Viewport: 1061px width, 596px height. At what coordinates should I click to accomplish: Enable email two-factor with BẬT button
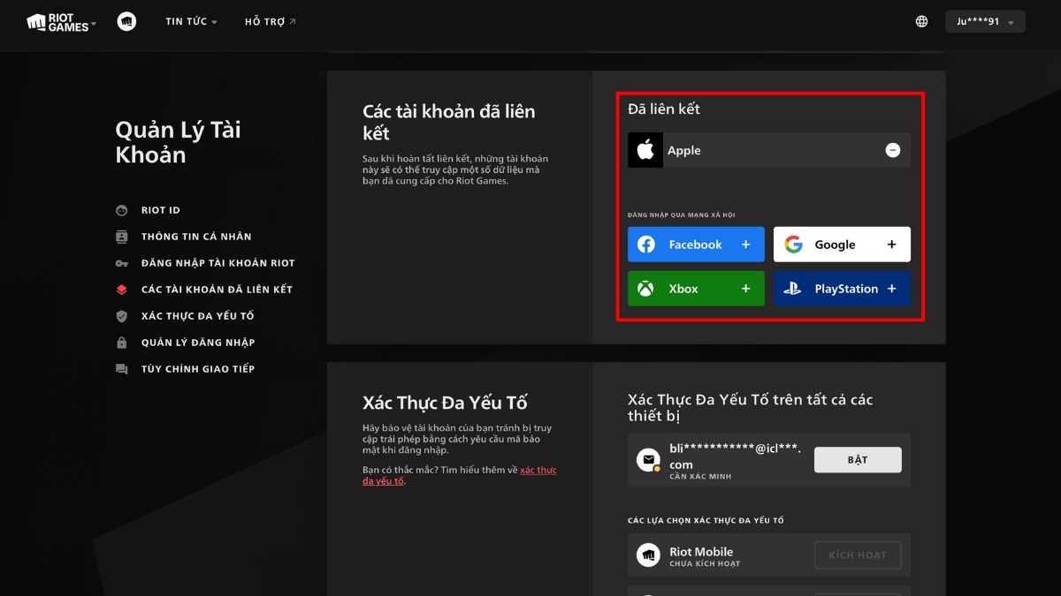click(x=857, y=460)
